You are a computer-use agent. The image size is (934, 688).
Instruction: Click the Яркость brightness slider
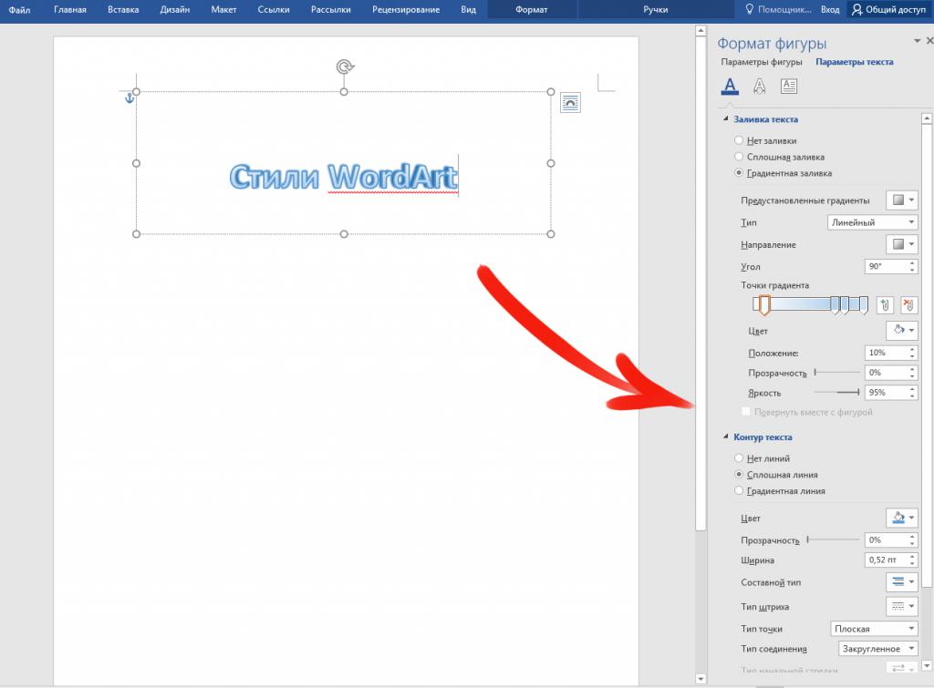pyautogui.click(x=836, y=392)
